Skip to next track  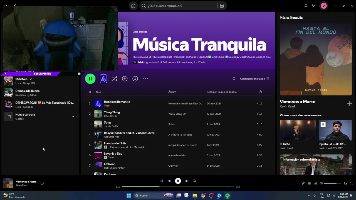click(187, 181)
